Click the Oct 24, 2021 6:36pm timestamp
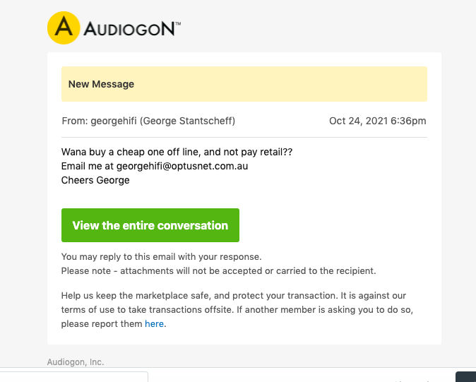This screenshot has height=382, width=476. [x=378, y=121]
